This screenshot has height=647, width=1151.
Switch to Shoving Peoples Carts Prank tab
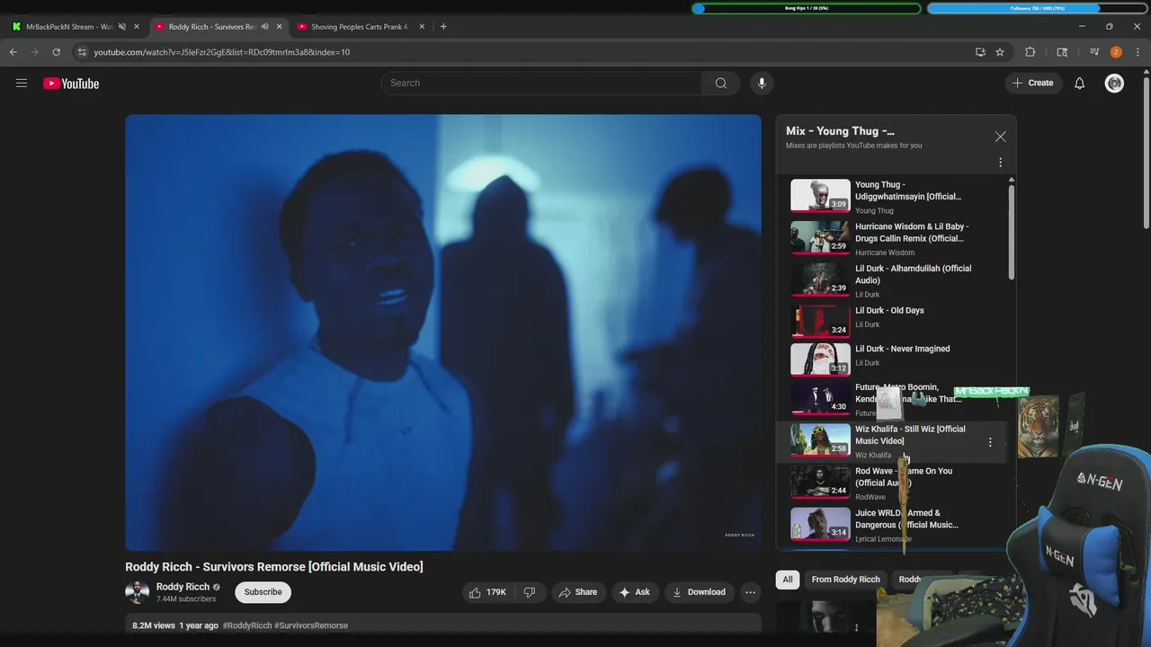click(x=360, y=27)
